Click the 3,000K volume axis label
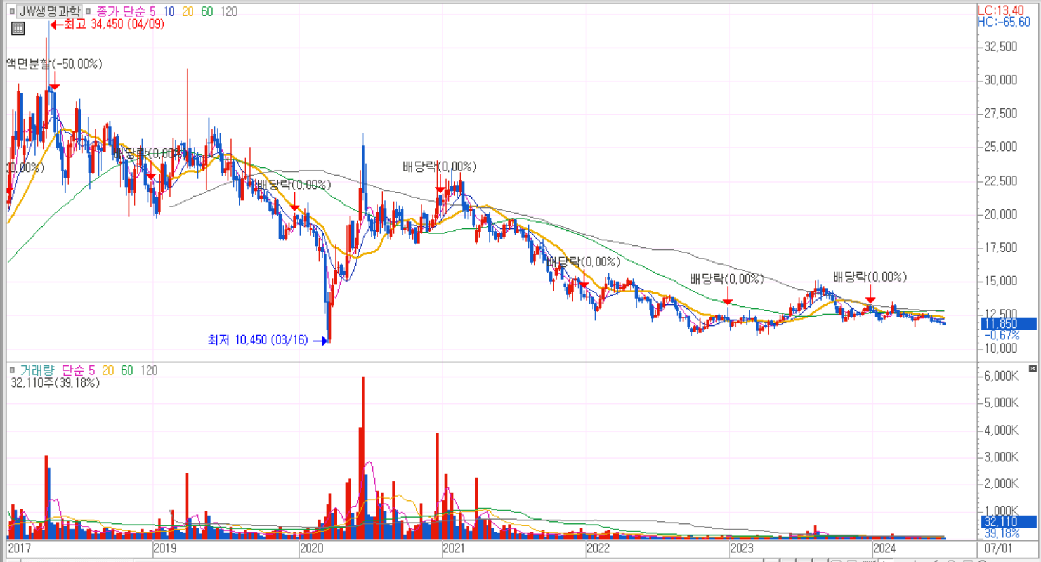The width and height of the screenshot is (1041, 562). 1001,457
